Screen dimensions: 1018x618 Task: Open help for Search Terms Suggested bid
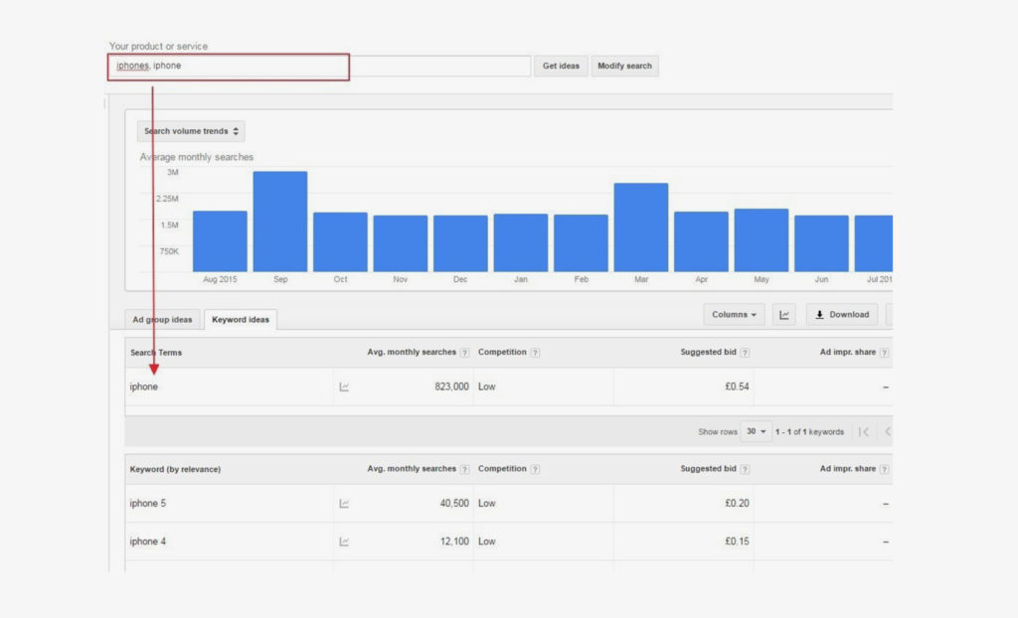pyautogui.click(x=745, y=353)
